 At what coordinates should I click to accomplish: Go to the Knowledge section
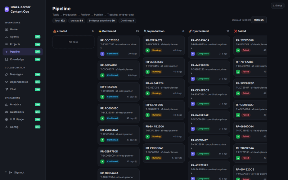click(23, 59)
